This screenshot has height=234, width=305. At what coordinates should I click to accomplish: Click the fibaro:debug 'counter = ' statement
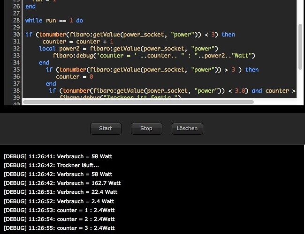tap(153, 56)
